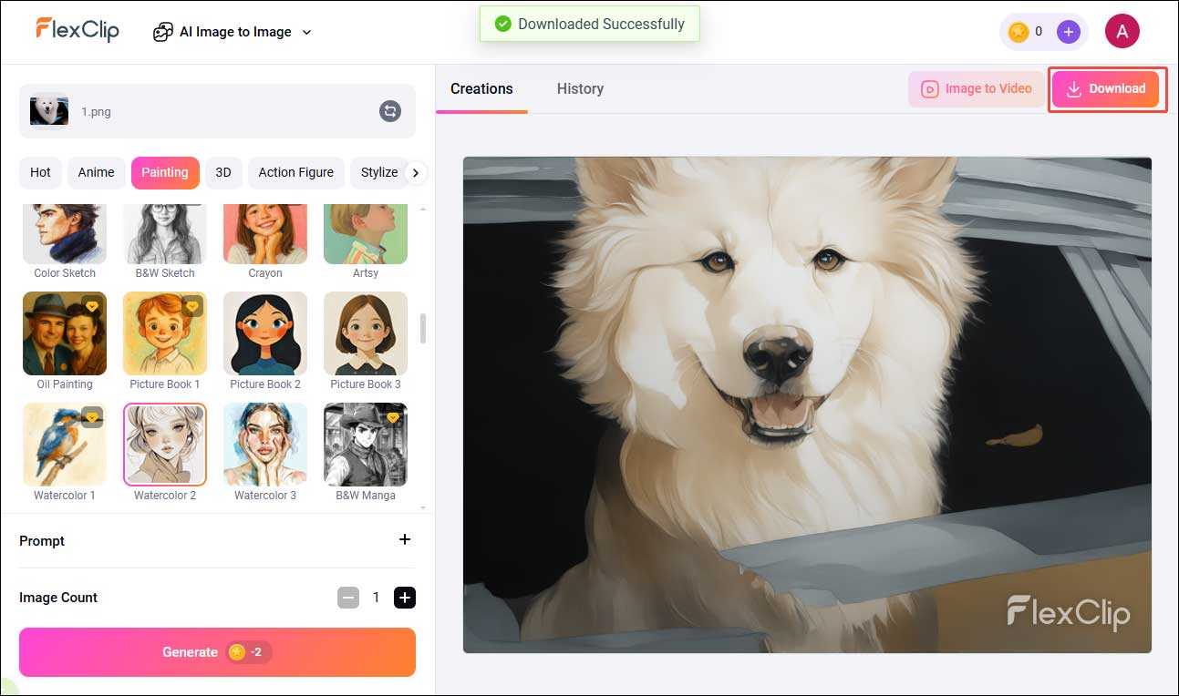Select the Painting style category
This screenshot has width=1179, height=696.
(165, 172)
